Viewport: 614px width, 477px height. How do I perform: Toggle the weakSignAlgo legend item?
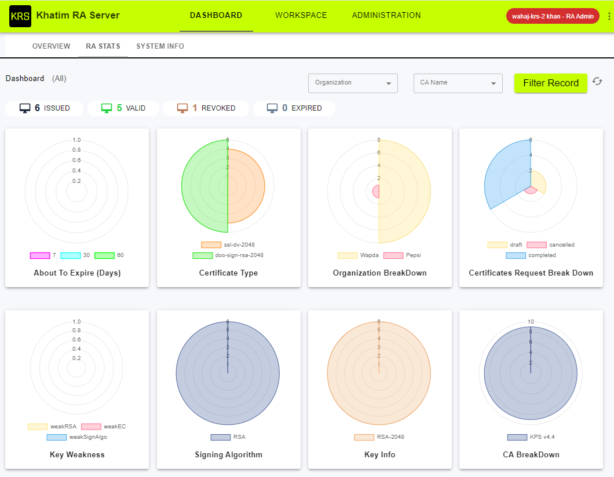point(76,437)
